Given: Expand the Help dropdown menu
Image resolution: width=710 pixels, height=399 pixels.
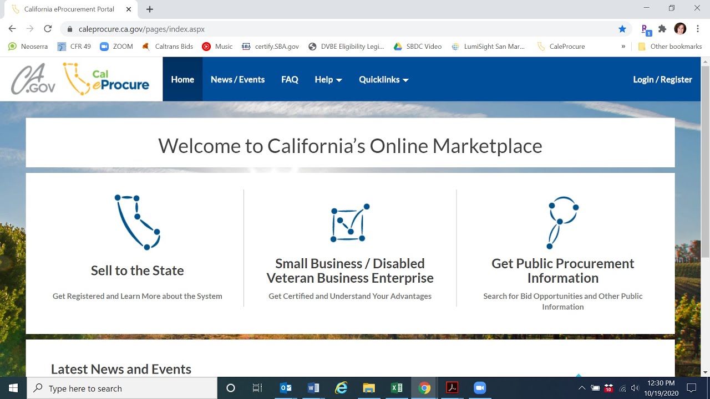Looking at the screenshot, I should tap(328, 79).
